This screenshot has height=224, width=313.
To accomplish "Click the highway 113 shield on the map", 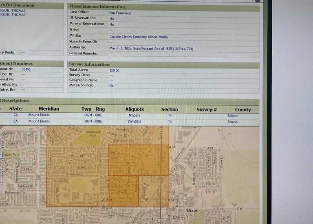I will tap(160, 221).
